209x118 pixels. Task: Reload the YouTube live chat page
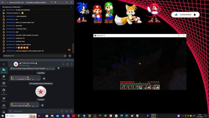point(3,2)
